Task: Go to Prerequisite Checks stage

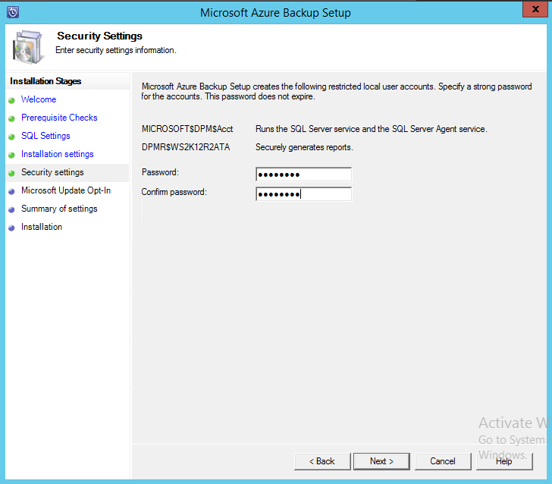Action: 59,118
